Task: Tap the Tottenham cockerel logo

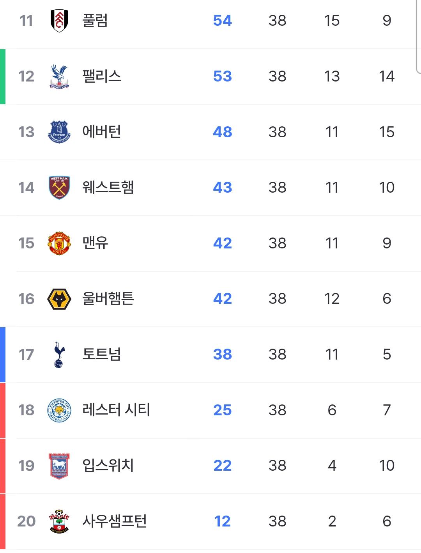Action: (x=59, y=354)
